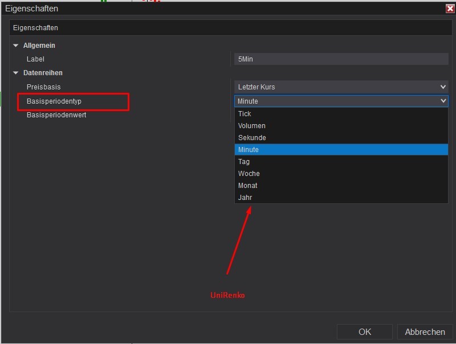This screenshot has width=456, height=344.
Task: Open the Preisbasis dropdown showing Letzter Kurs
Action: click(x=341, y=87)
